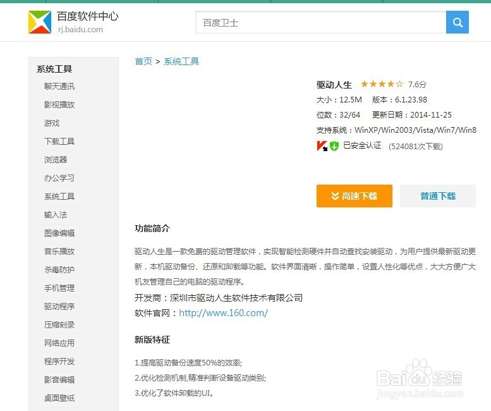Select 游戏 category in sidebar
Image resolution: width=491 pixels, height=411 pixels.
point(52,123)
